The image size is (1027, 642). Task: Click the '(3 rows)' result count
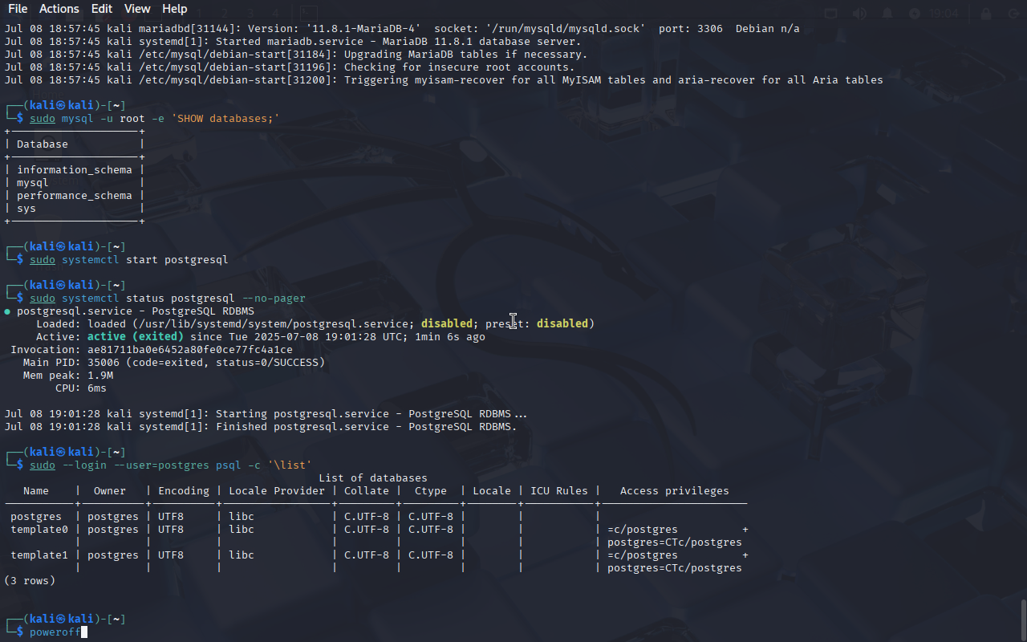click(30, 581)
